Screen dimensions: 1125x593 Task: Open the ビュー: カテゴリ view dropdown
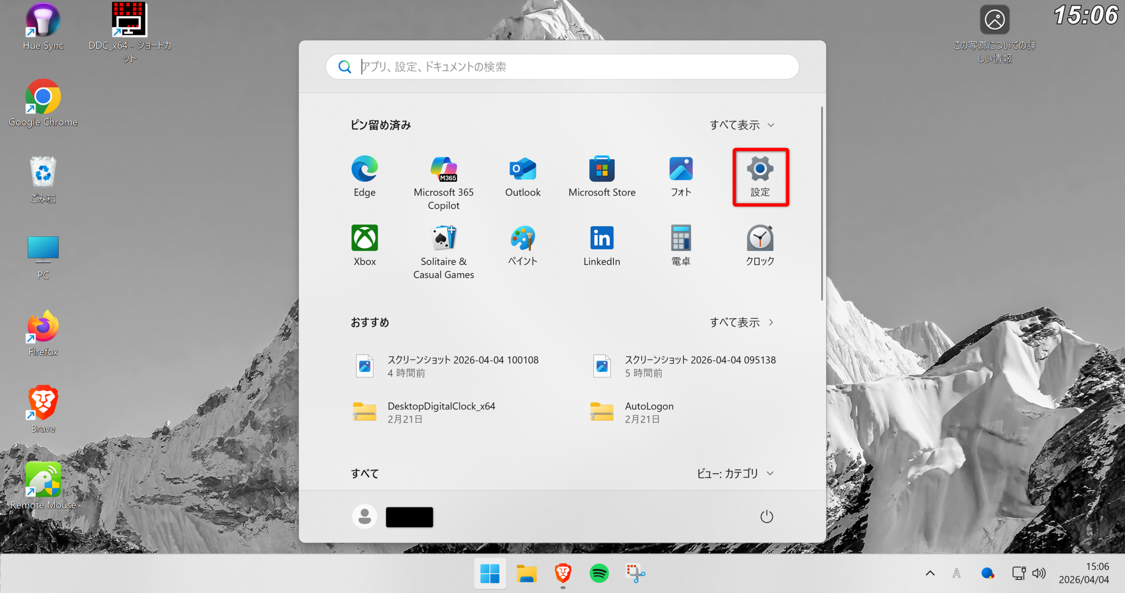tap(734, 474)
